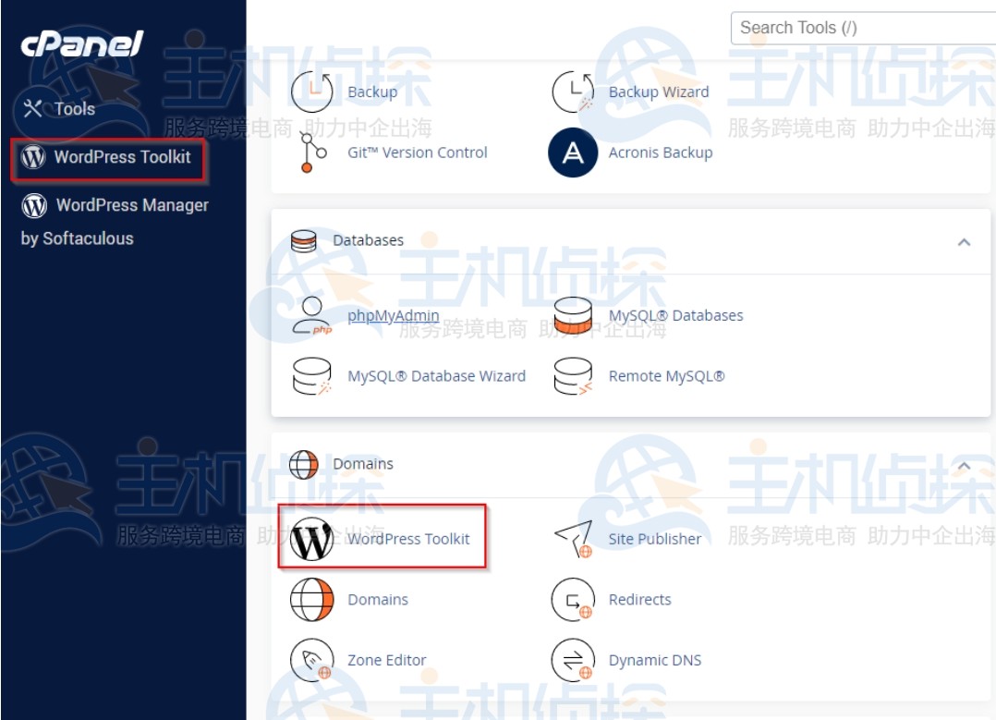This screenshot has height=720, width=996.
Task: Select the Zone Editor icon
Action: (x=313, y=660)
